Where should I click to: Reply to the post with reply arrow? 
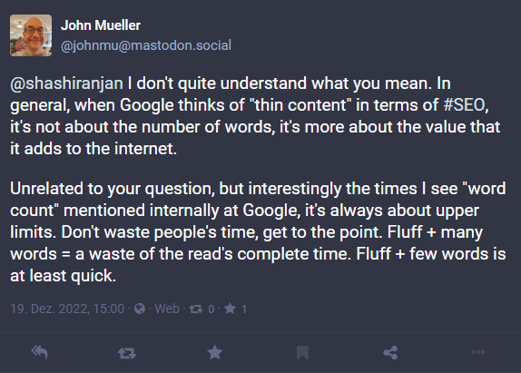click(x=40, y=352)
